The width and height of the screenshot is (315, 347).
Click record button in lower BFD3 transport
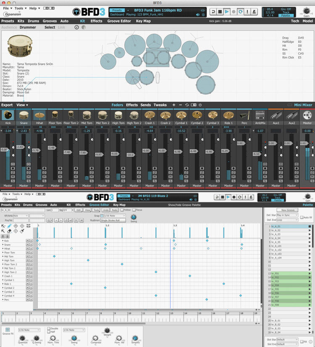pyautogui.click(x=234, y=197)
